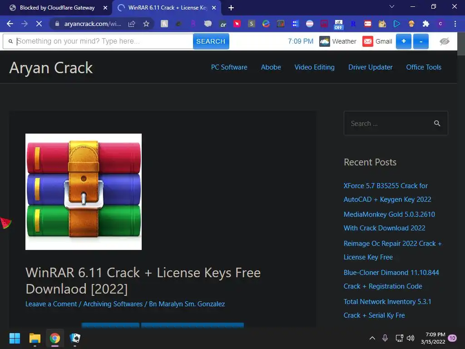Click the colorful 'e' browser extension

(266, 24)
